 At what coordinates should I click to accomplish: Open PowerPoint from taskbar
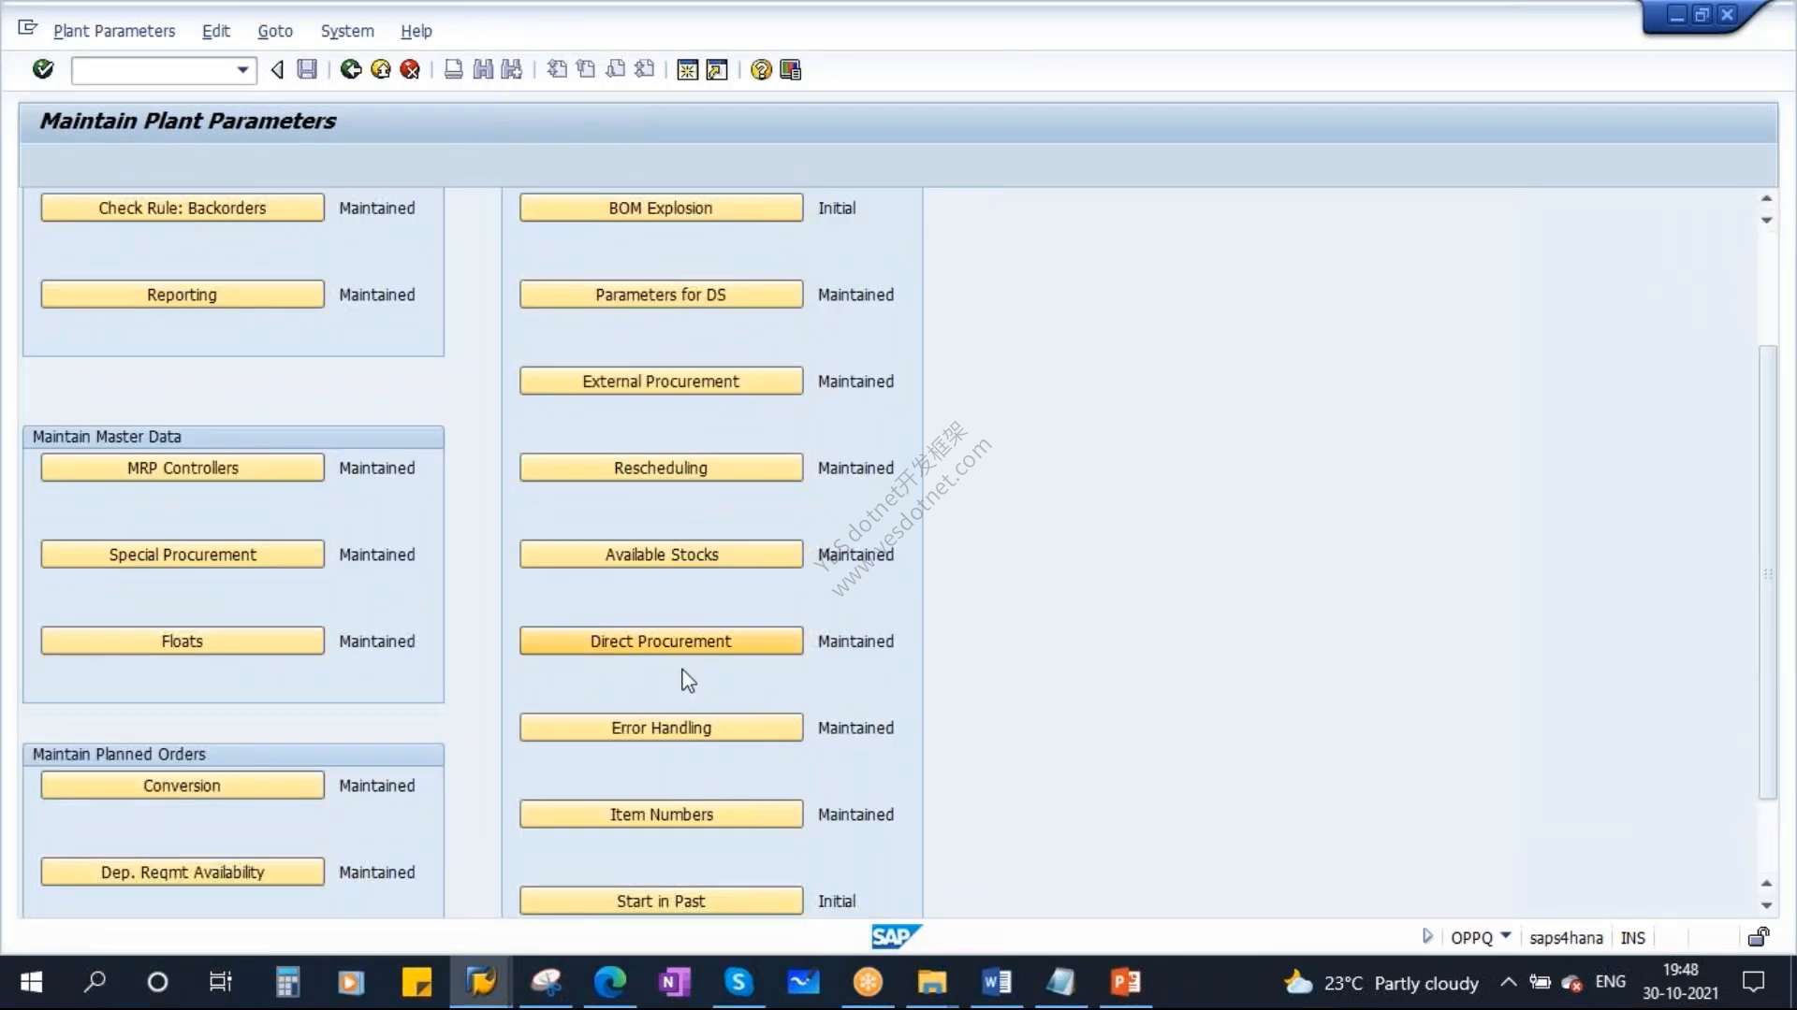(1125, 982)
